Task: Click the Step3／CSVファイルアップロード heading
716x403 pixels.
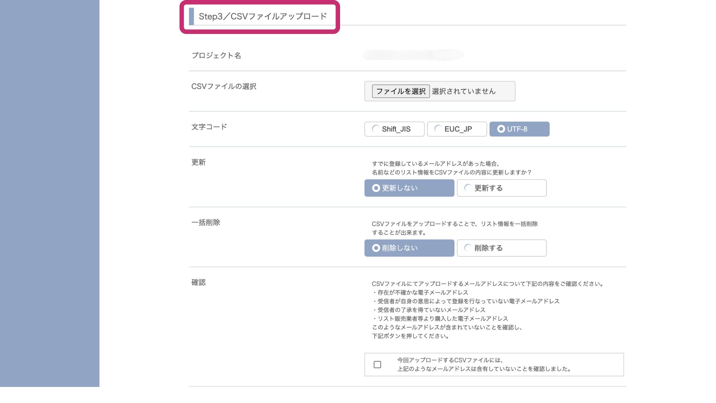Action: (263, 16)
